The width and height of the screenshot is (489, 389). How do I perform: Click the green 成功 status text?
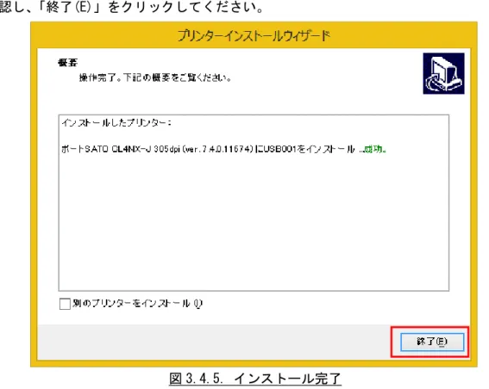click(375, 149)
